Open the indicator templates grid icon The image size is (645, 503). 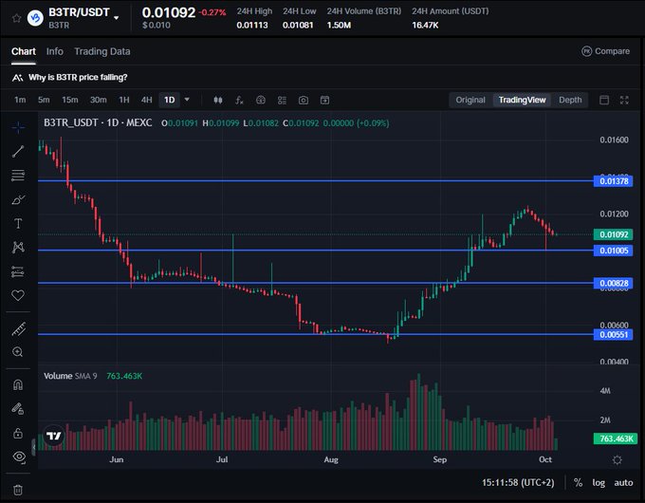pyautogui.click(x=283, y=100)
